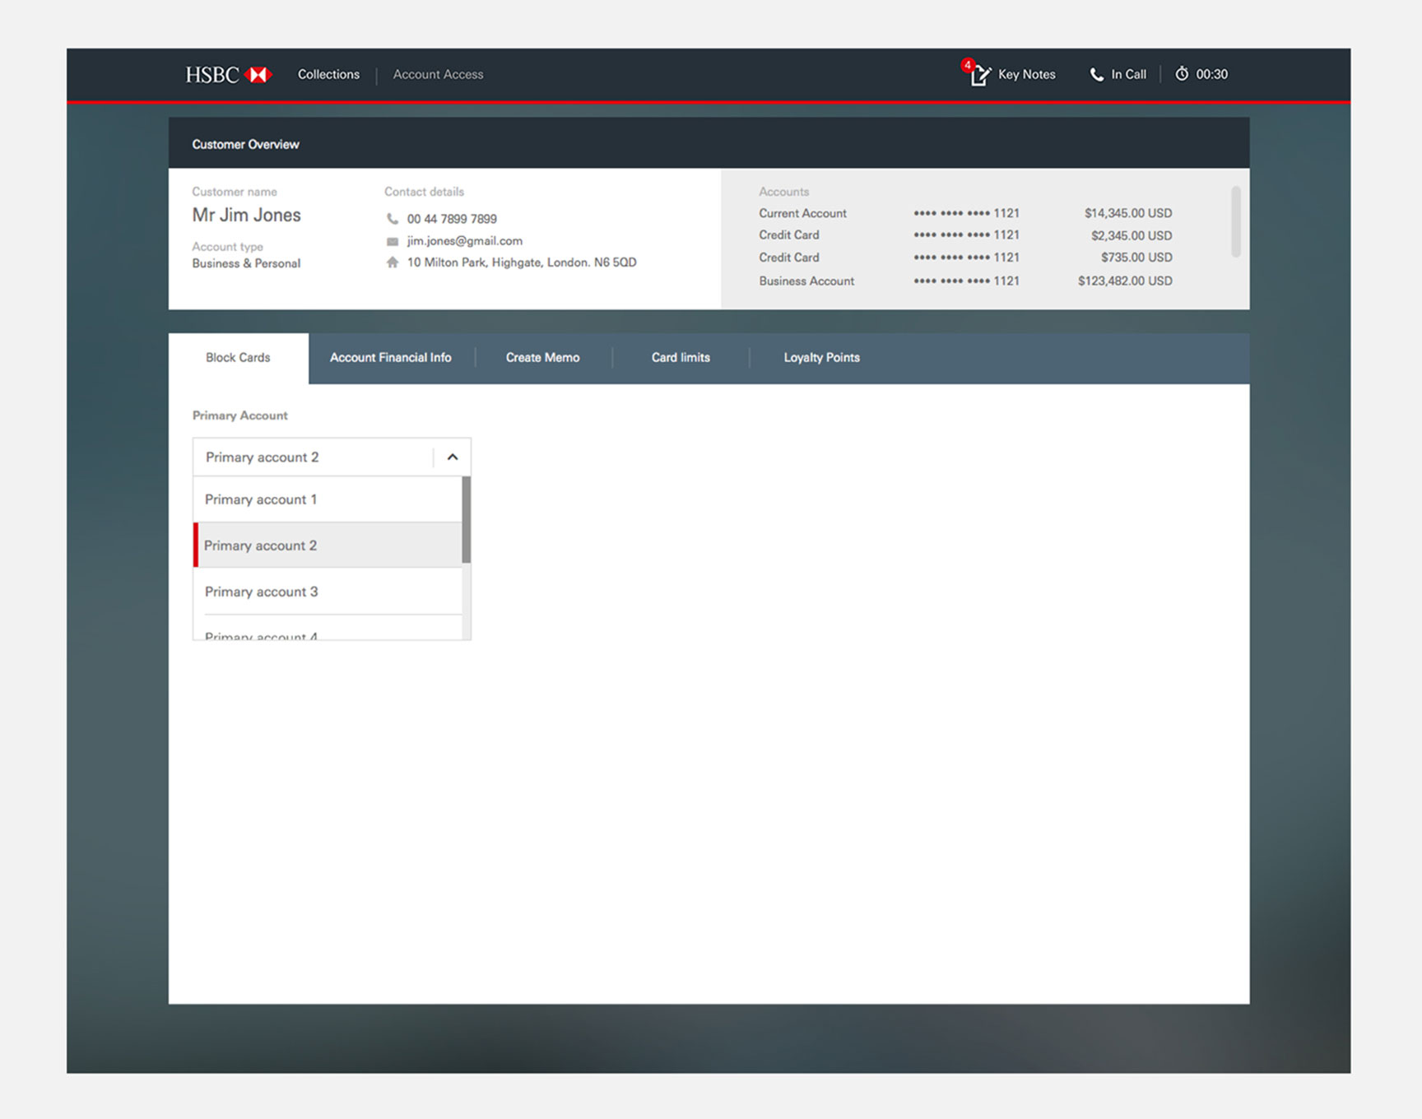Select Primary account 1 from the list
The height and width of the screenshot is (1119, 1422).
[x=260, y=499]
